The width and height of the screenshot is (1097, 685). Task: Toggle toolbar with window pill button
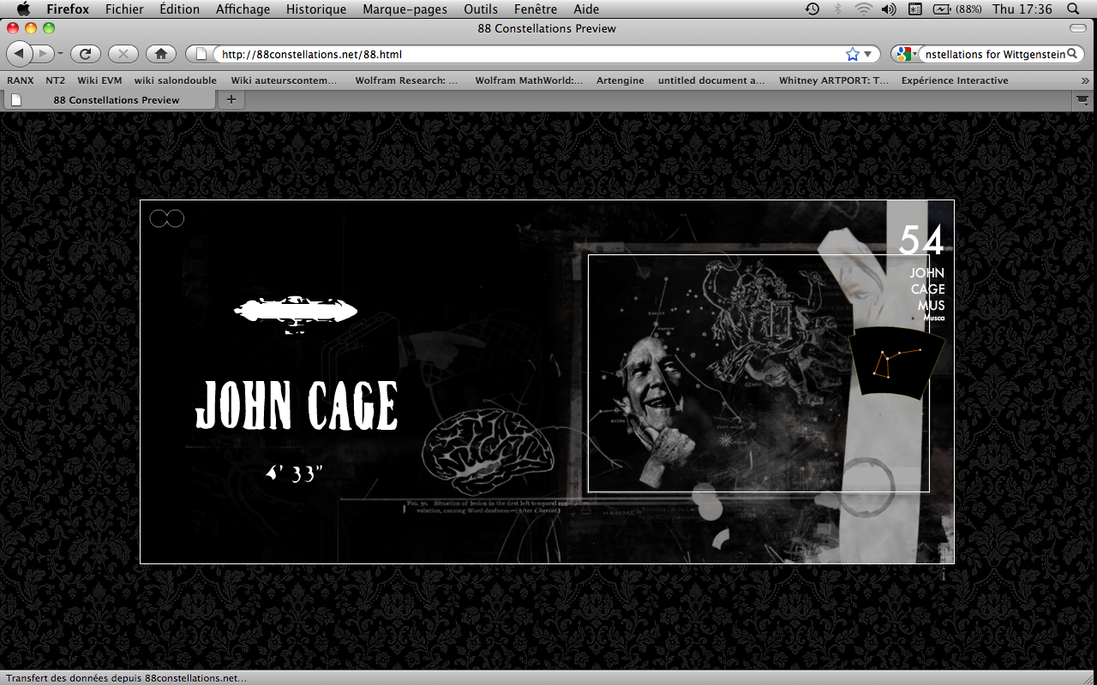(1077, 28)
